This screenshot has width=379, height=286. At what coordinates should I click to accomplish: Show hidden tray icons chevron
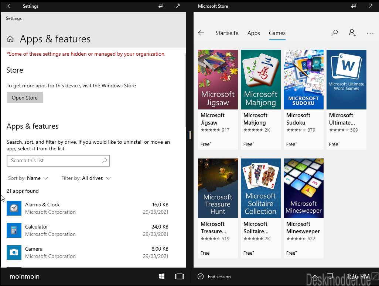click(315, 276)
